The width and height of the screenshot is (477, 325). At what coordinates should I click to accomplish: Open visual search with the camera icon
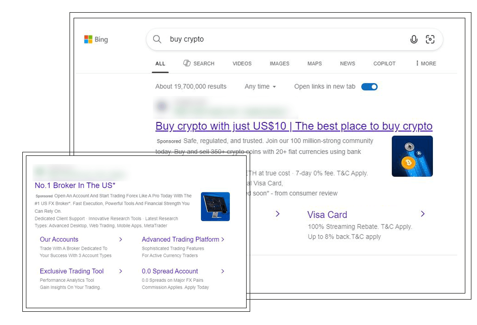click(x=430, y=39)
